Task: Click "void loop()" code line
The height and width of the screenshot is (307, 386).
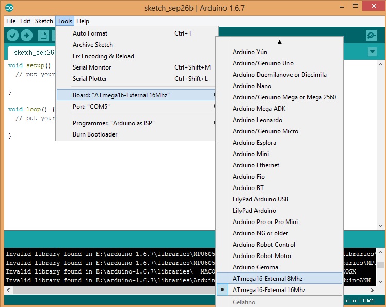Action: 31,109
